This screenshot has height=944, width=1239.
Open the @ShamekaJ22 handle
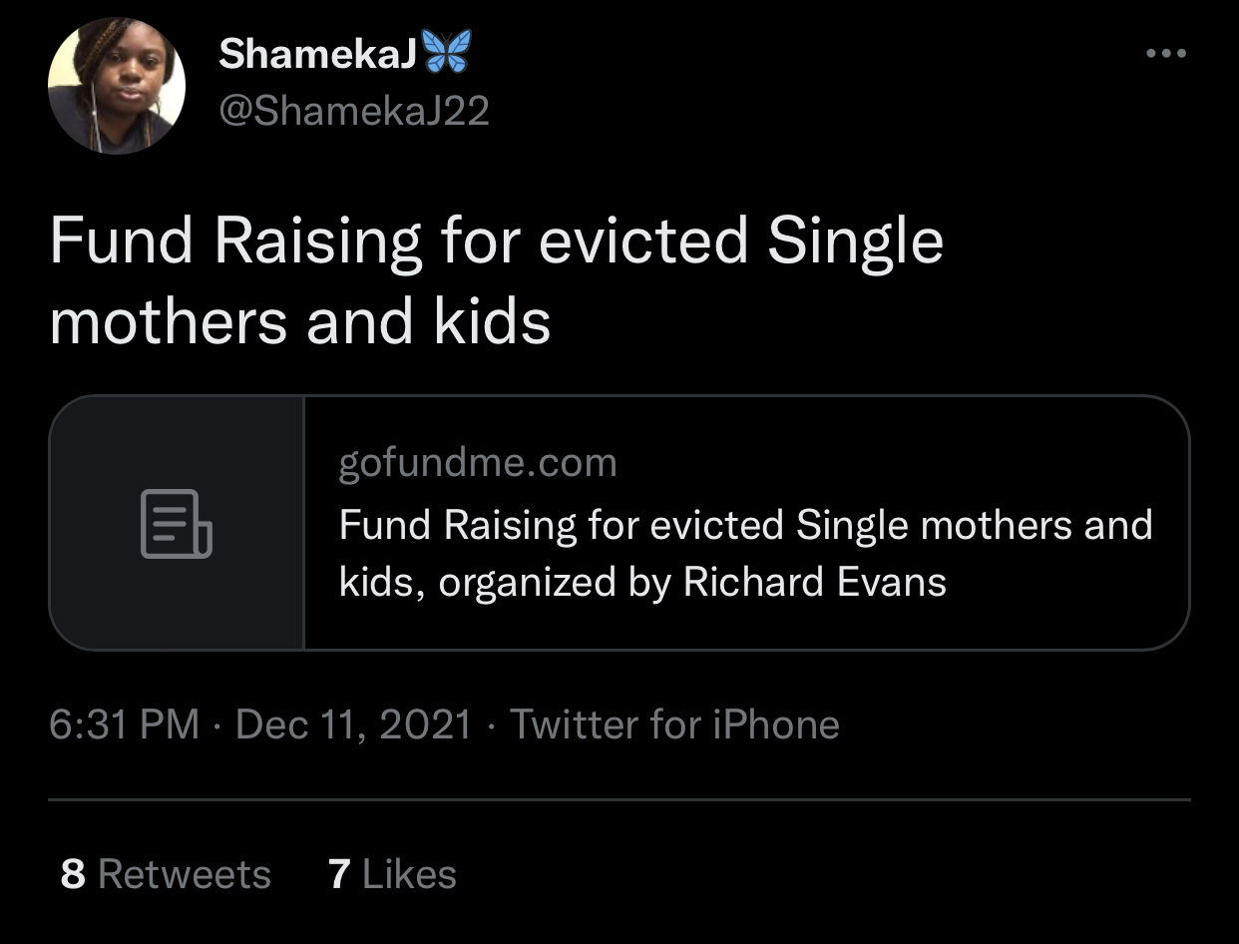[x=354, y=112]
